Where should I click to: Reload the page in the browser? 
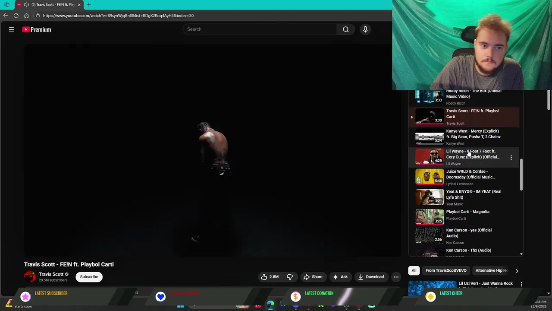pos(16,16)
